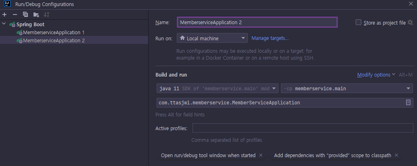
Task: Open the java 11 SDK dropdown
Action: (218, 89)
